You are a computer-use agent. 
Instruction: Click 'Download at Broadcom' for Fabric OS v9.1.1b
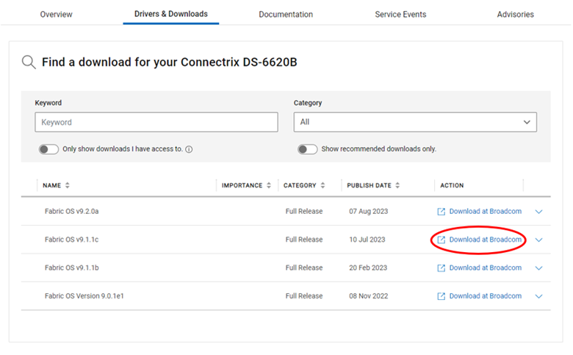pyautogui.click(x=485, y=268)
